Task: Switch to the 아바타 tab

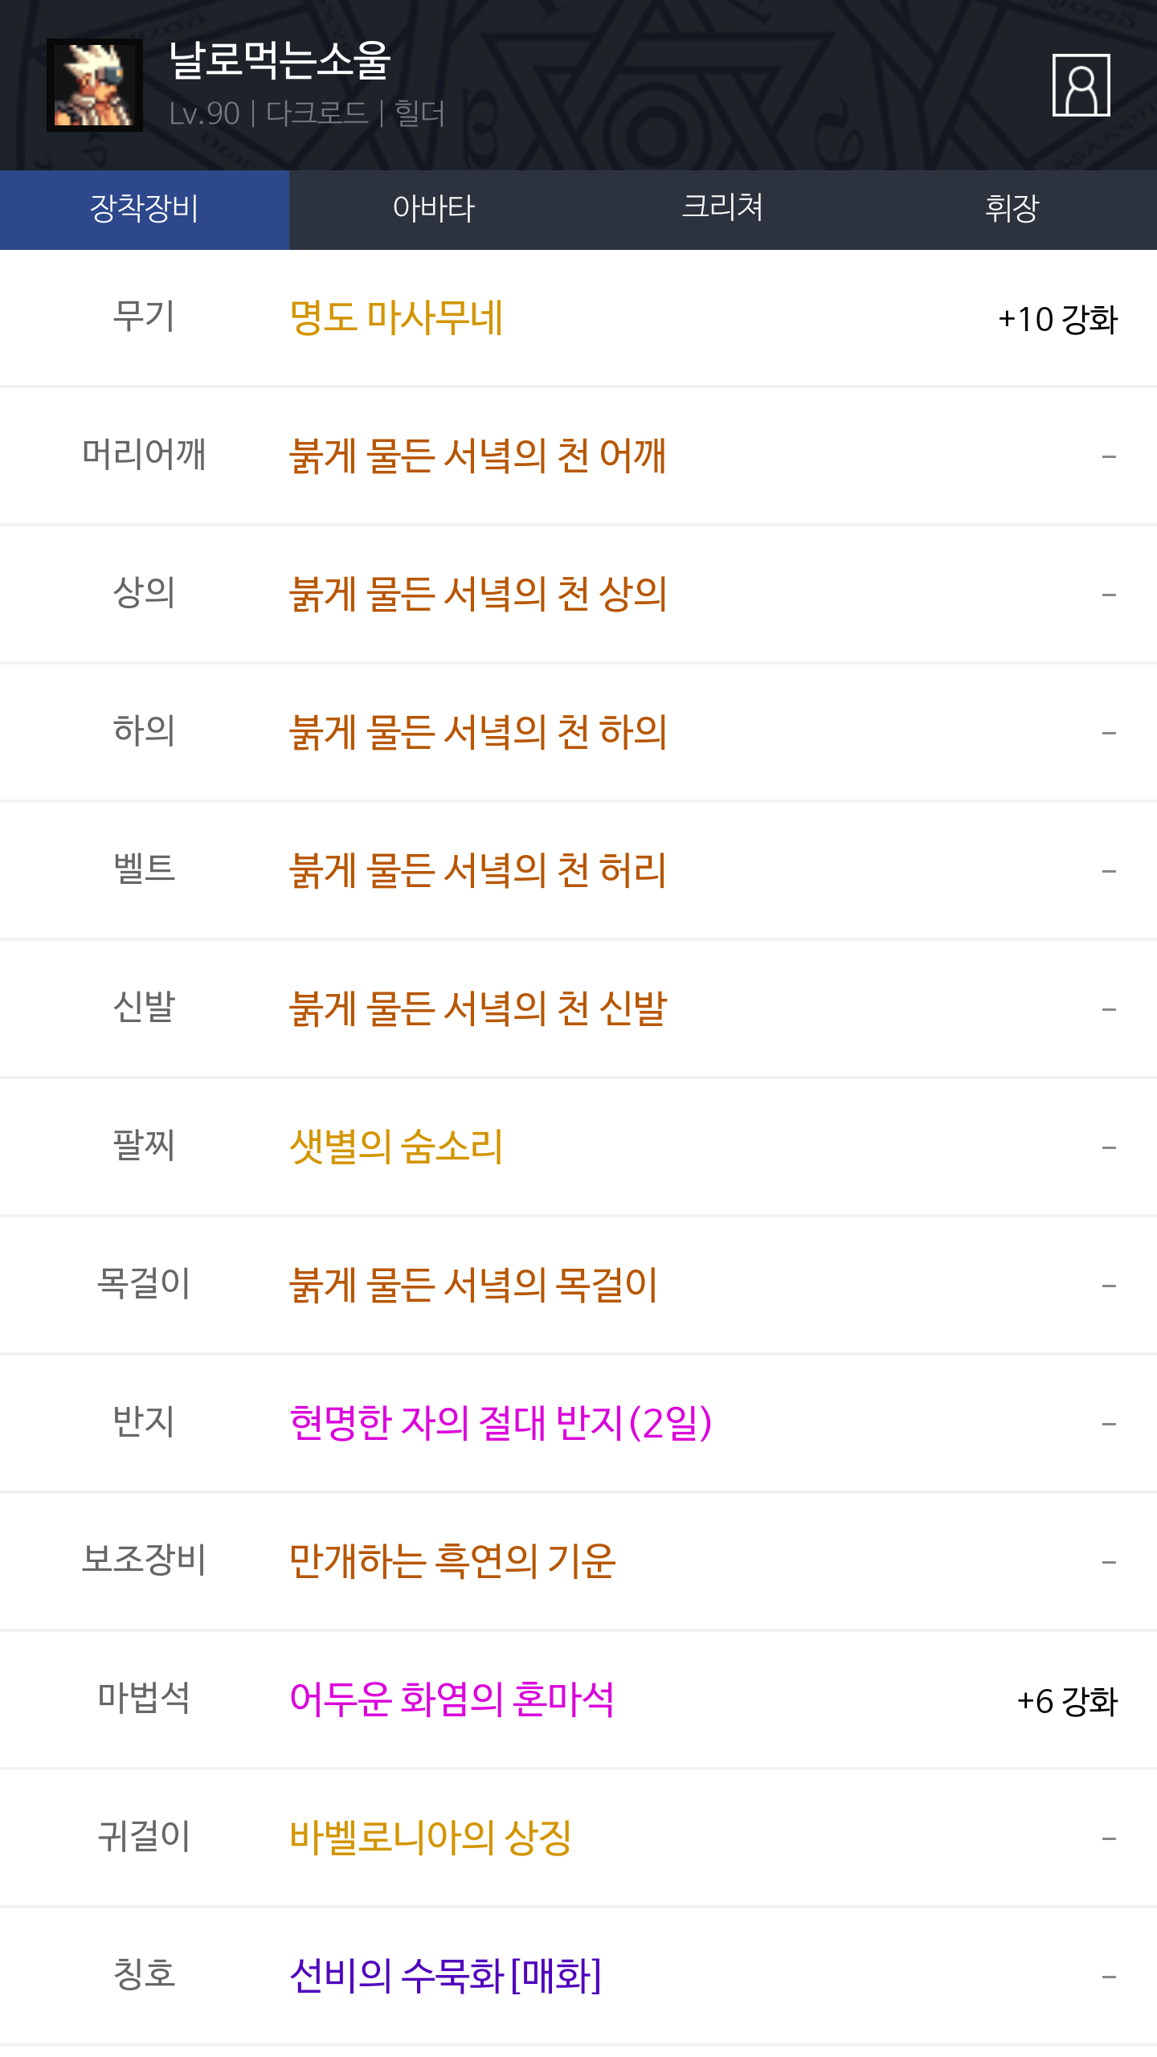Action: 434,210
